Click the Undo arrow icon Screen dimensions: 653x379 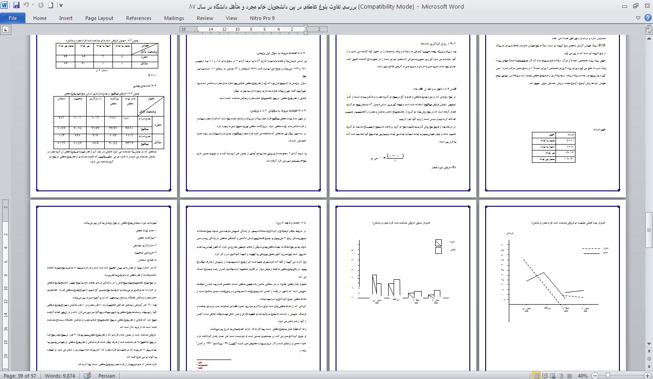coord(26,6)
